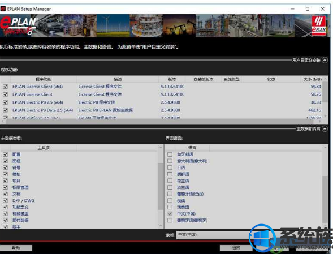Click the 安装的版本 column header
This screenshot has width=333, height=254.
[203, 79]
